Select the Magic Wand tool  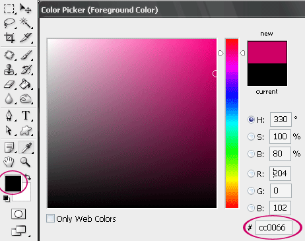pos(25,23)
